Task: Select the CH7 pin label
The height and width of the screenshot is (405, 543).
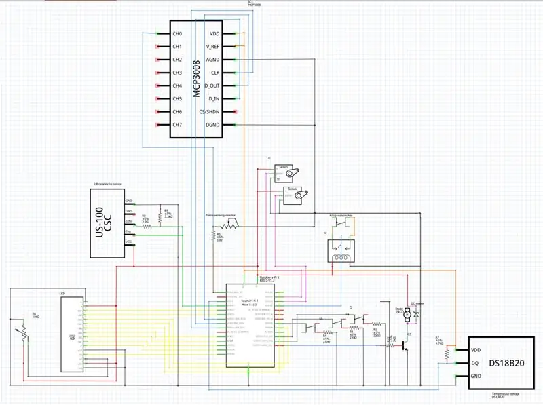Action: (x=177, y=125)
